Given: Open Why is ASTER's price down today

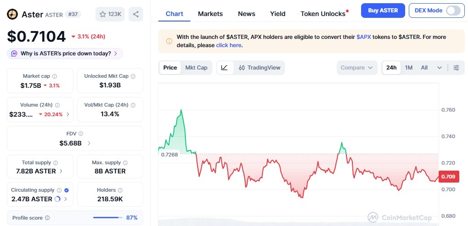Looking at the screenshot, I should (x=65, y=54).
